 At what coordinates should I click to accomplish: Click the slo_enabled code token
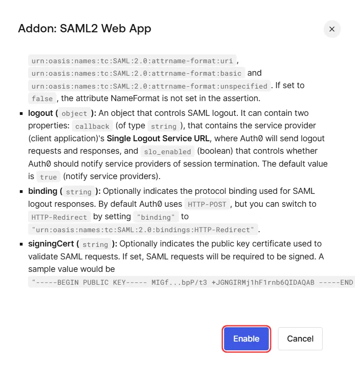pos(167,151)
